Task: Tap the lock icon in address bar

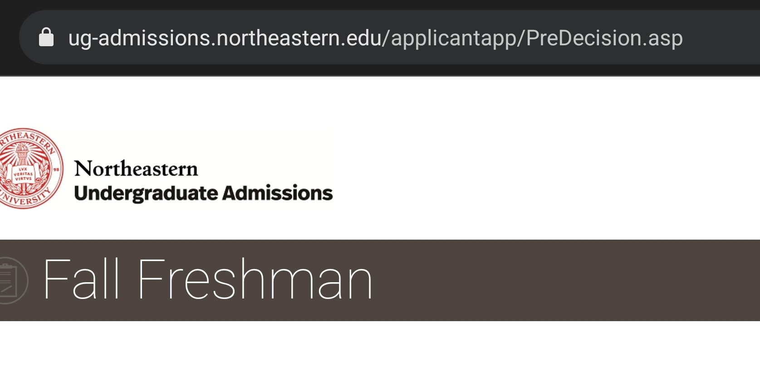Action: pos(46,37)
